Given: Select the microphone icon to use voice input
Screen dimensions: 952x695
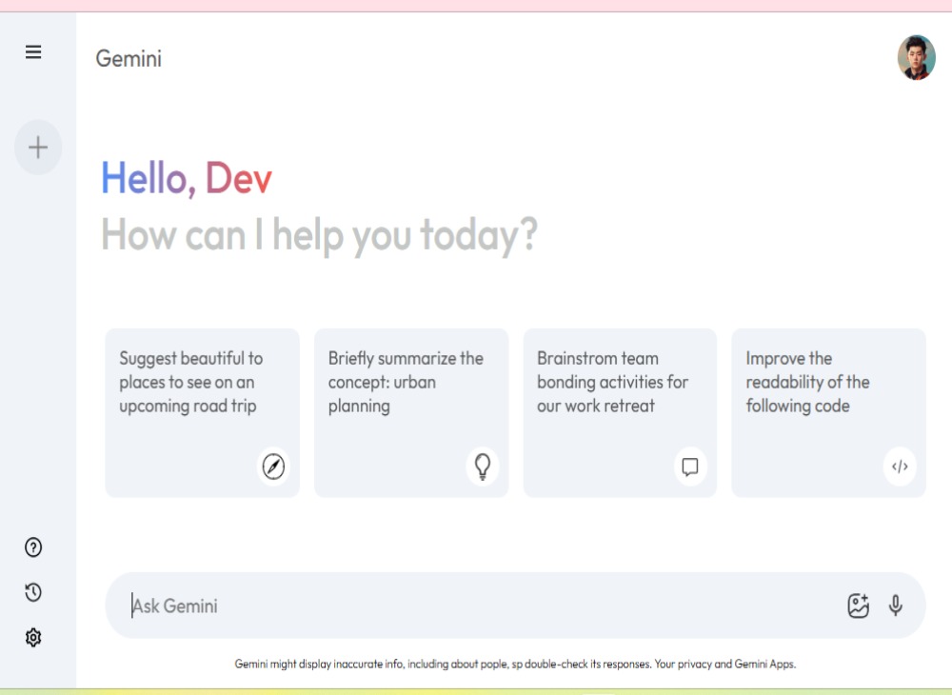Looking at the screenshot, I should pyautogui.click(x=895, y=605).
